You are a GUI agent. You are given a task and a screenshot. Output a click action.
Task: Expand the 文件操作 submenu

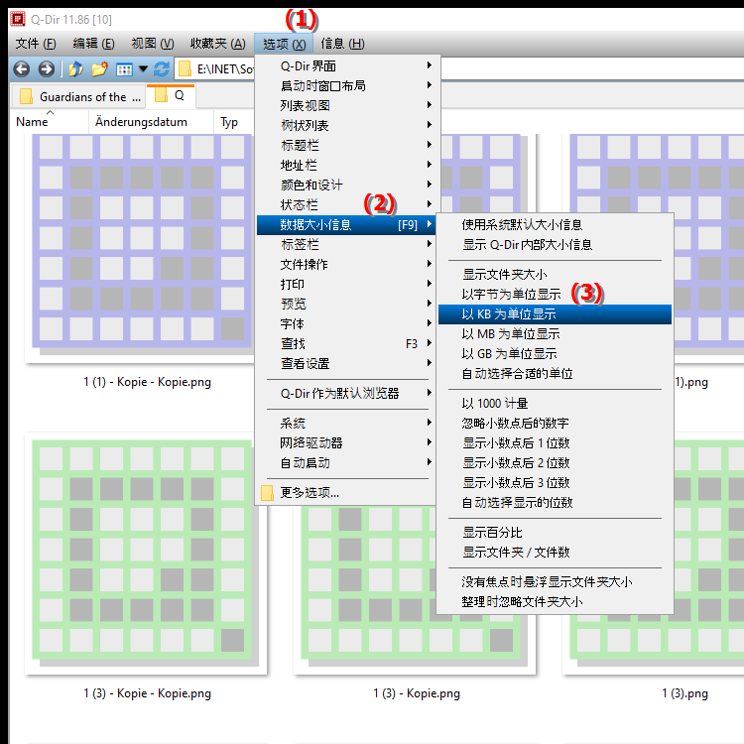[x=346, y=264]
